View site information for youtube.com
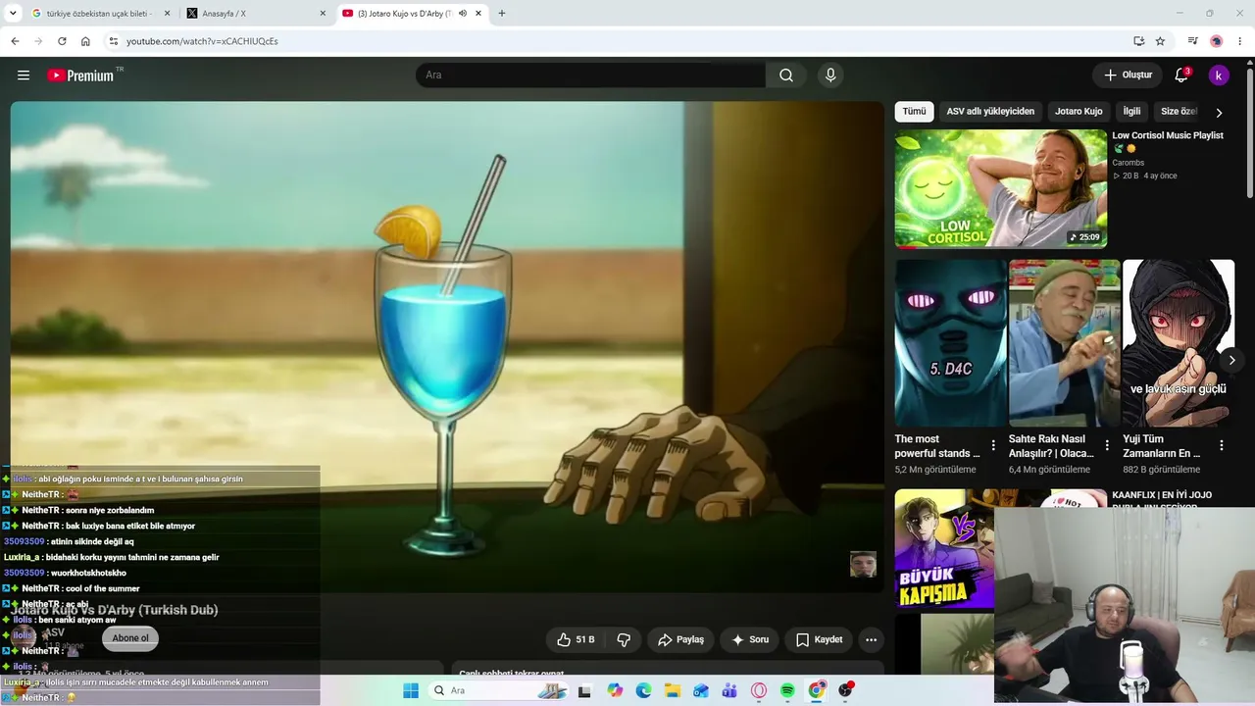The image size is (1255, 706). pos(113,41)
